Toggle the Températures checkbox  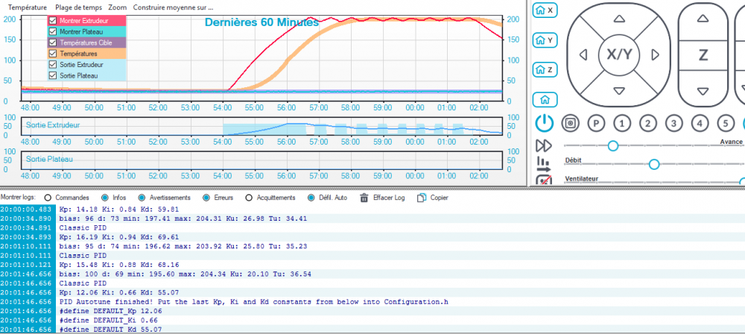(x=53, y=53)
